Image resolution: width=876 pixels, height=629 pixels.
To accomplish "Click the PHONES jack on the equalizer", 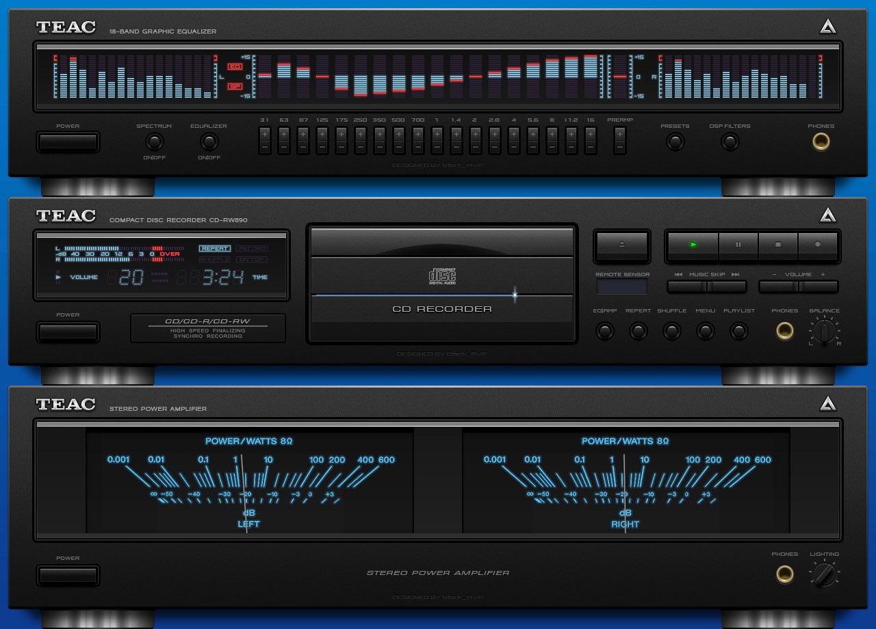I will point(821,142).
